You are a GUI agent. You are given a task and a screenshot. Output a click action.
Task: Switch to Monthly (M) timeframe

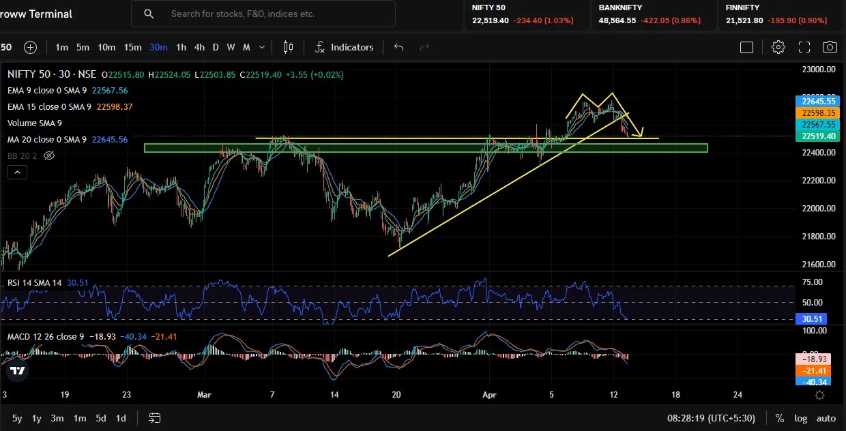[246, 47]
